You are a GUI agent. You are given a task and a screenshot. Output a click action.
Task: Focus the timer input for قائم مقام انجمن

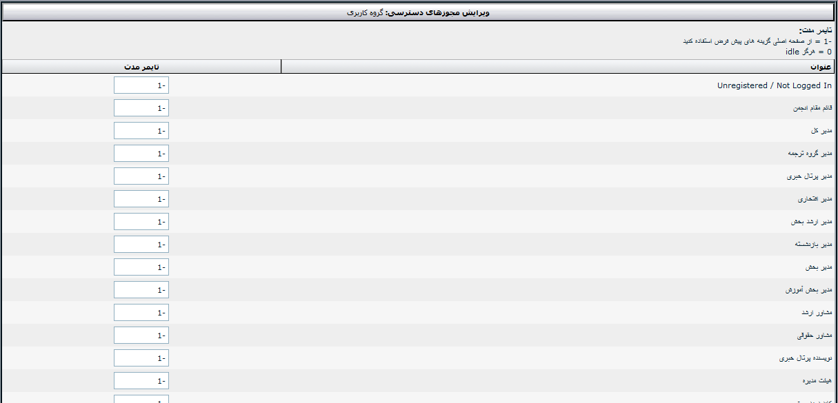click(x=141, y=108)
